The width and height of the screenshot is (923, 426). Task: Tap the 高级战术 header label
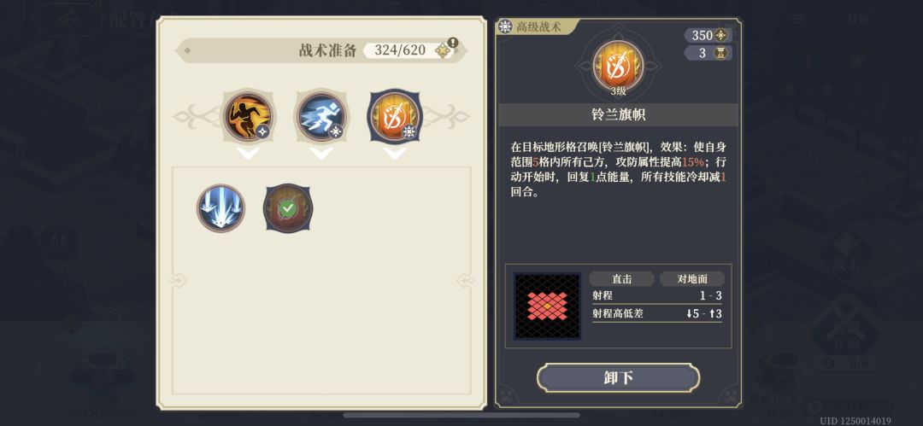pos(538,26)
